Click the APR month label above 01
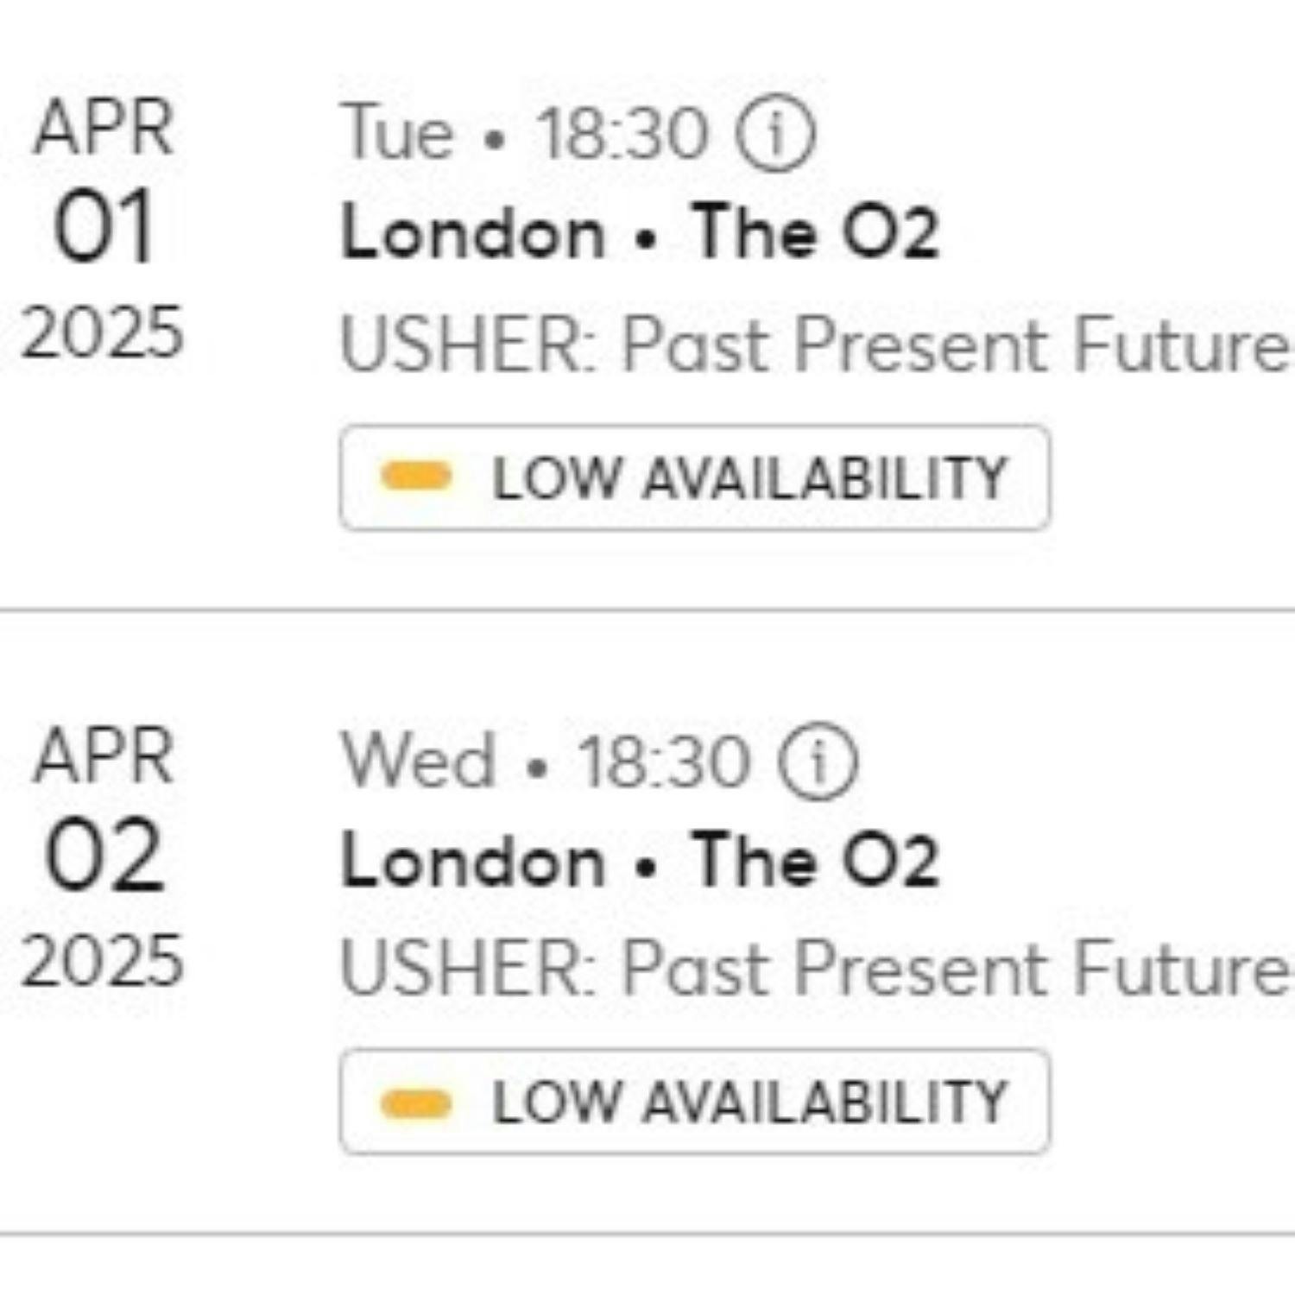The width and height of the screenshot is (1295, 1295). pyautogui.click(x=104, y=128)
